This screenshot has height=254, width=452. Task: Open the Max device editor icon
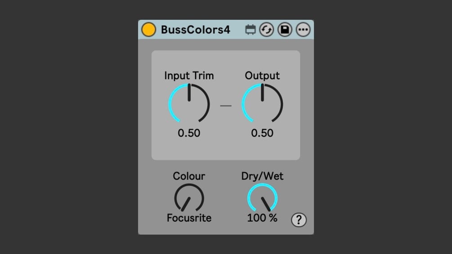(x=250, y=30)
